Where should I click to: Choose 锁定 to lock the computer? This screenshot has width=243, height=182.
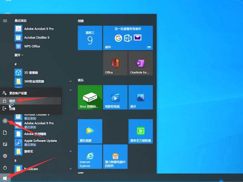31,101
